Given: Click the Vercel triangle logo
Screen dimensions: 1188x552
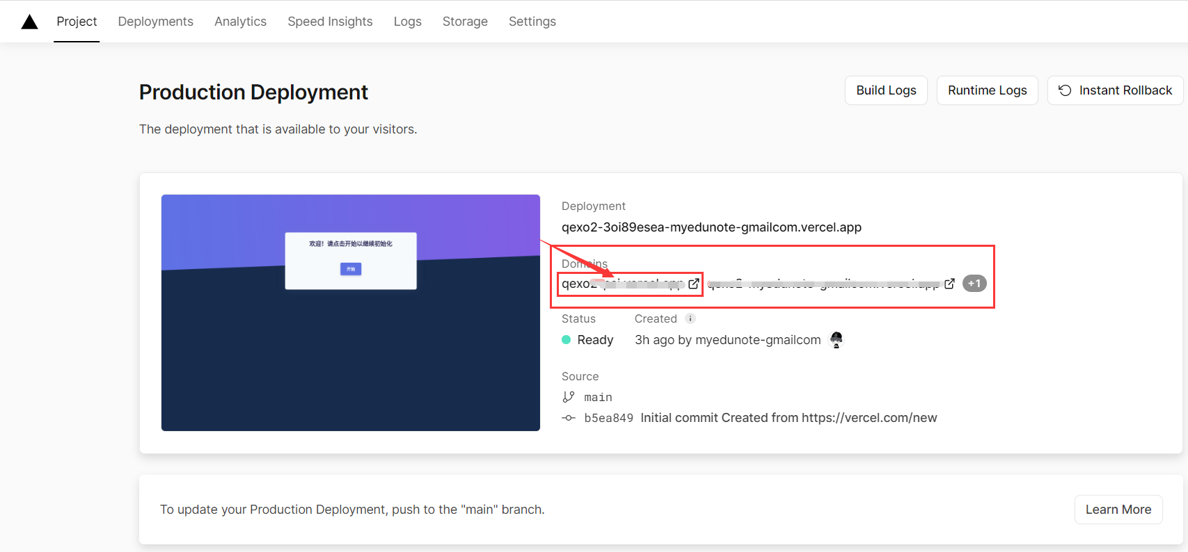Looking at the screenshot, I should pos(29,22).
